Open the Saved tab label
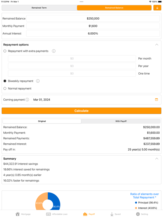Screen dimensions: 163x218 118,214
